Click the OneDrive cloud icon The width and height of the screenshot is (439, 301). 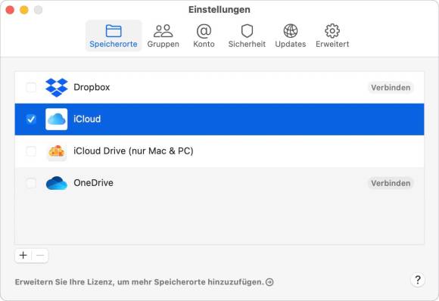click(x=57, y=183)
